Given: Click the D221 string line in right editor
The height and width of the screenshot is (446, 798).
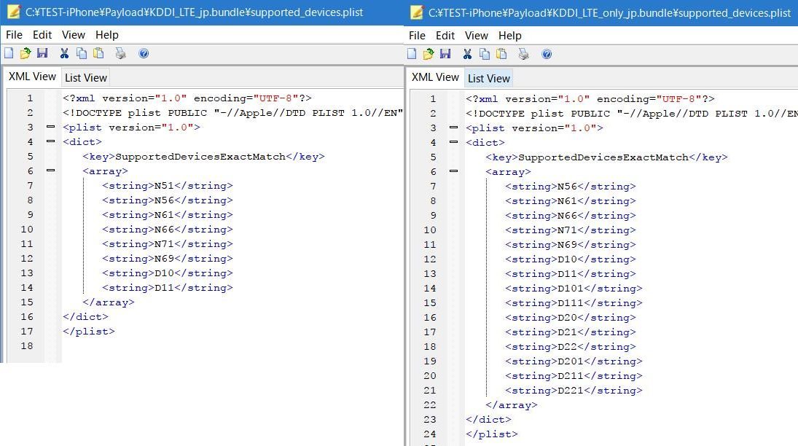Looking at the screenshot, I should point(574,390).
